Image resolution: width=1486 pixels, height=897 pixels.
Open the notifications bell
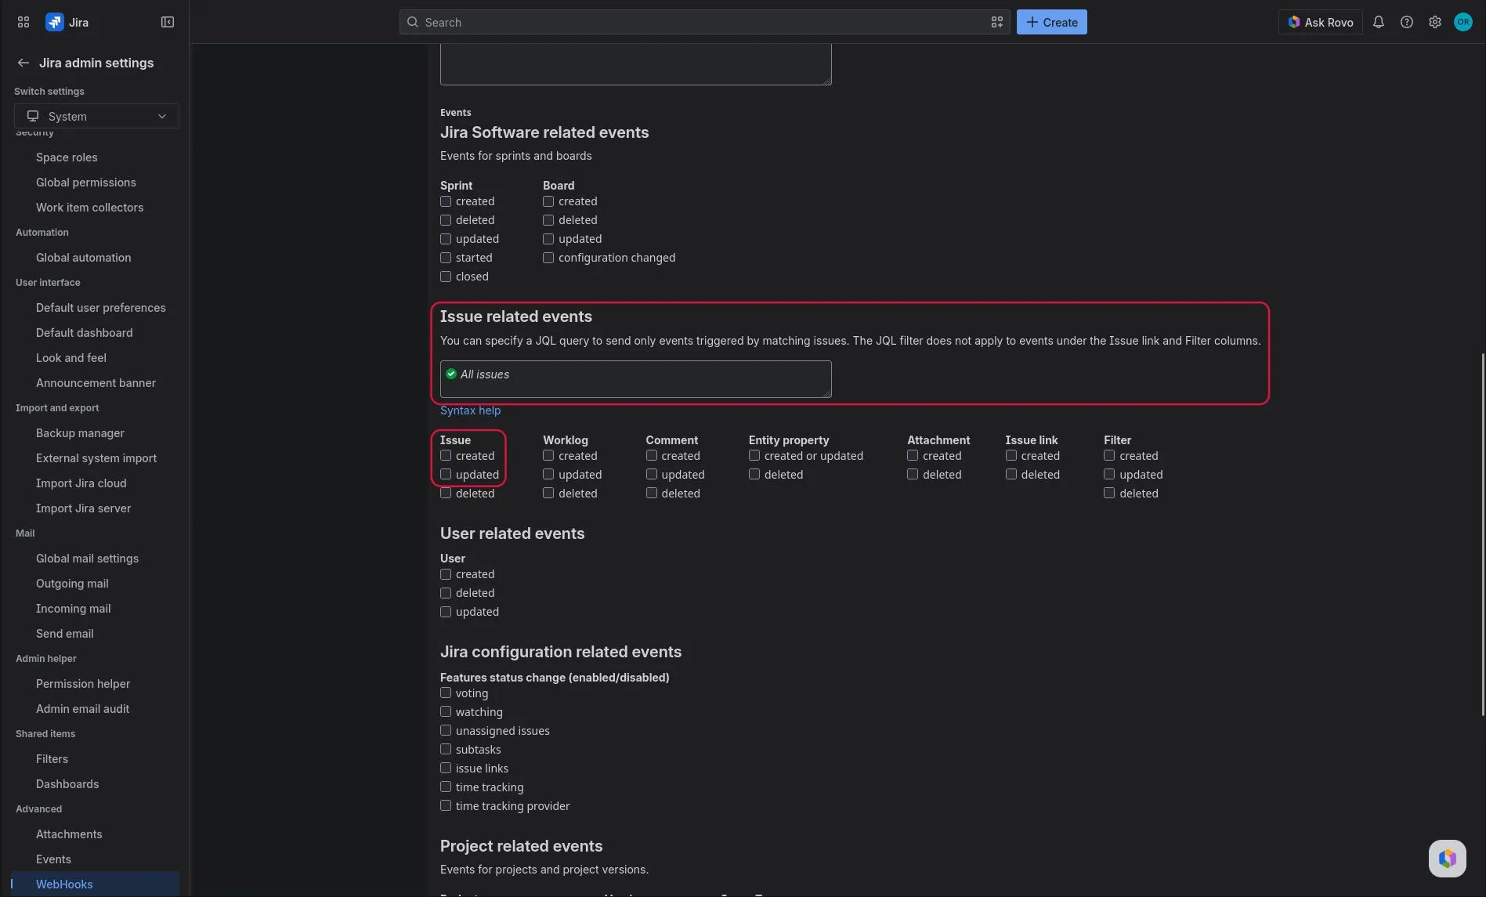click(1379, 22)
